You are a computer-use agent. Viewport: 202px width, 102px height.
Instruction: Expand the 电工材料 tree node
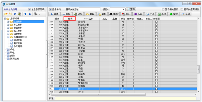8,31
